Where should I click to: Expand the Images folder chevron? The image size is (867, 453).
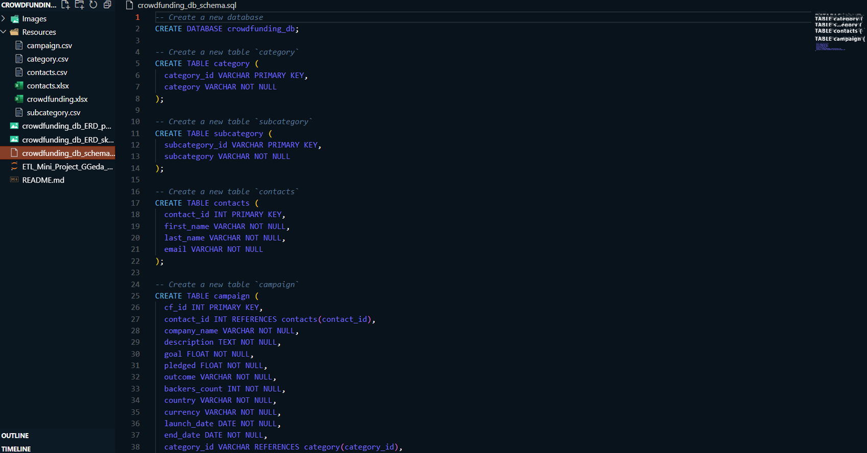pos(4,19)
